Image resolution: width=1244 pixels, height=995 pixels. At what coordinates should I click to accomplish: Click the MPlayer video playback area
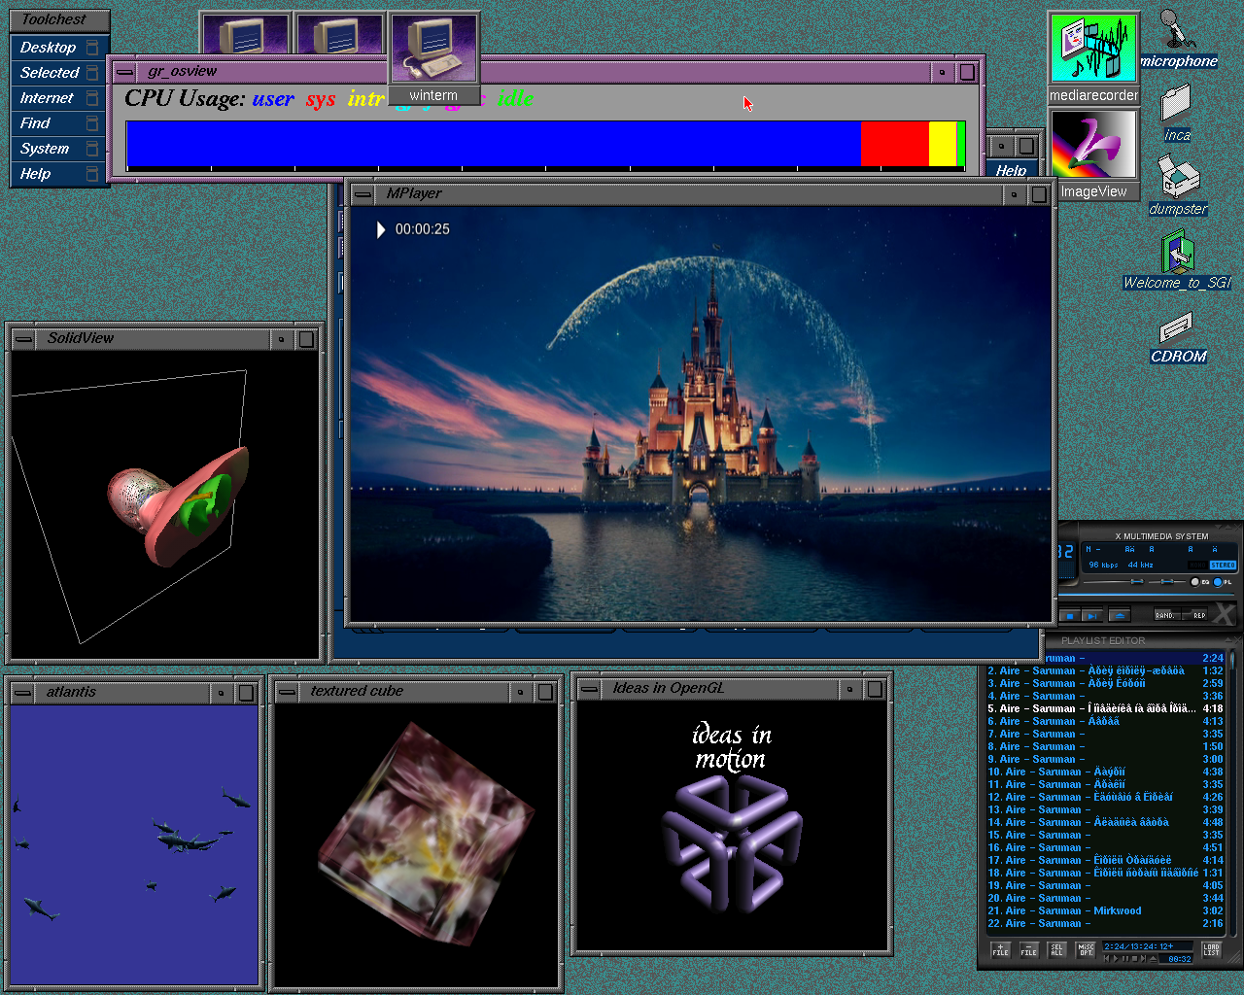point(701,413)
